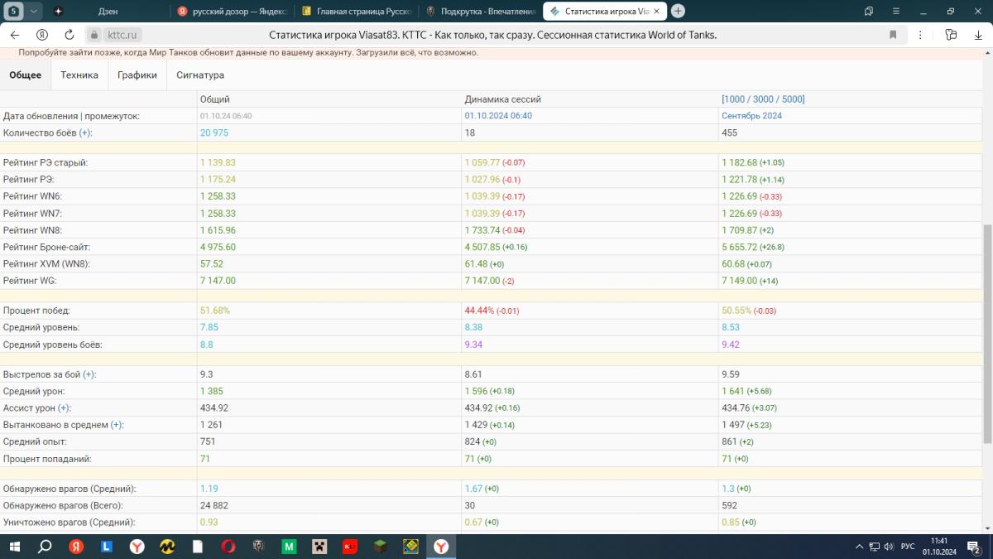Screen dimensions: 993x559
Task: Open Opera browser from the taskbar
Action: coord(228,547)
